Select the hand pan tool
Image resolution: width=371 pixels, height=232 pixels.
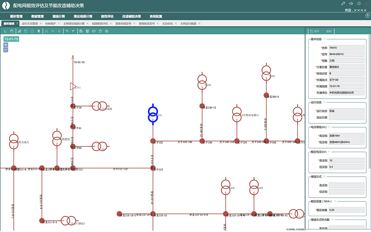click(11, 31)
